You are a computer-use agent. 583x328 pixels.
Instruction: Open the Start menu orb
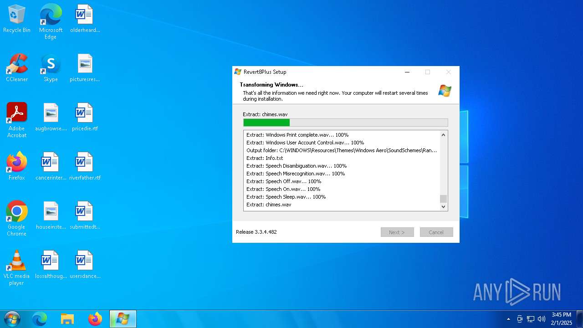12,319
